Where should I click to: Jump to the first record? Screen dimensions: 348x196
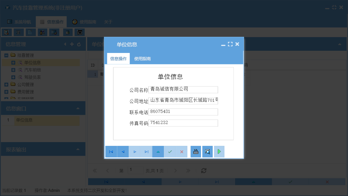[x=111, y=152]
